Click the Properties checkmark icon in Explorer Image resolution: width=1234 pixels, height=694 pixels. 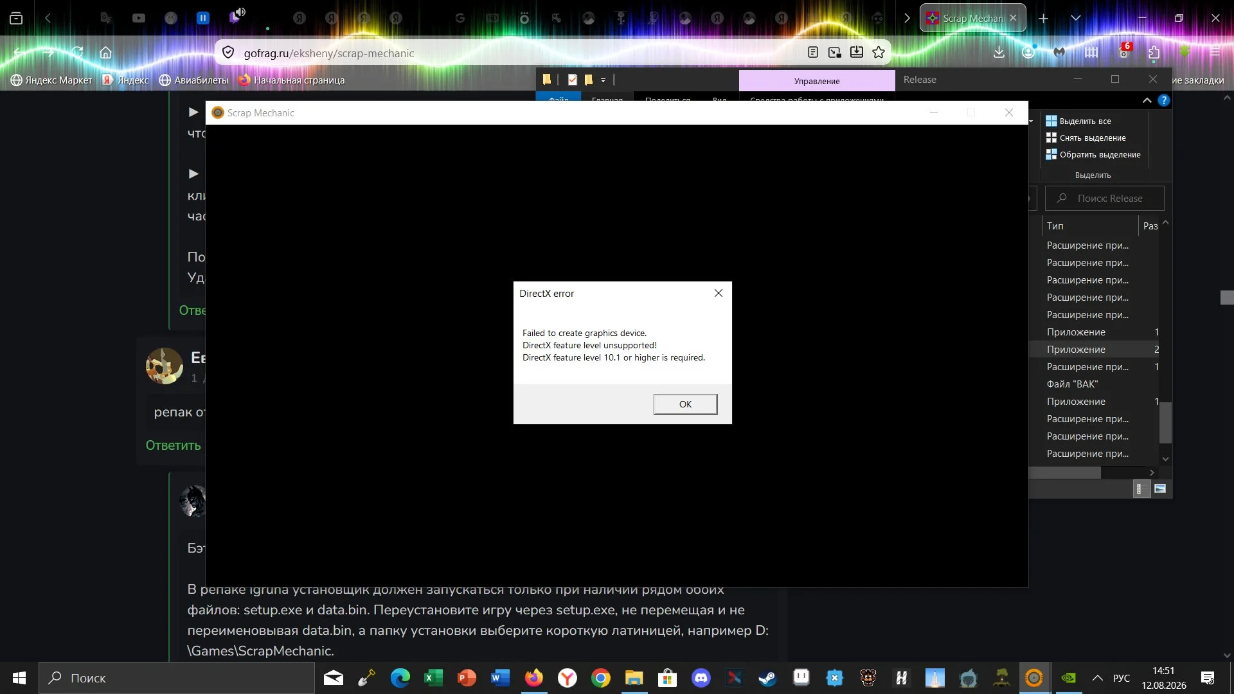tap(572, 80)
